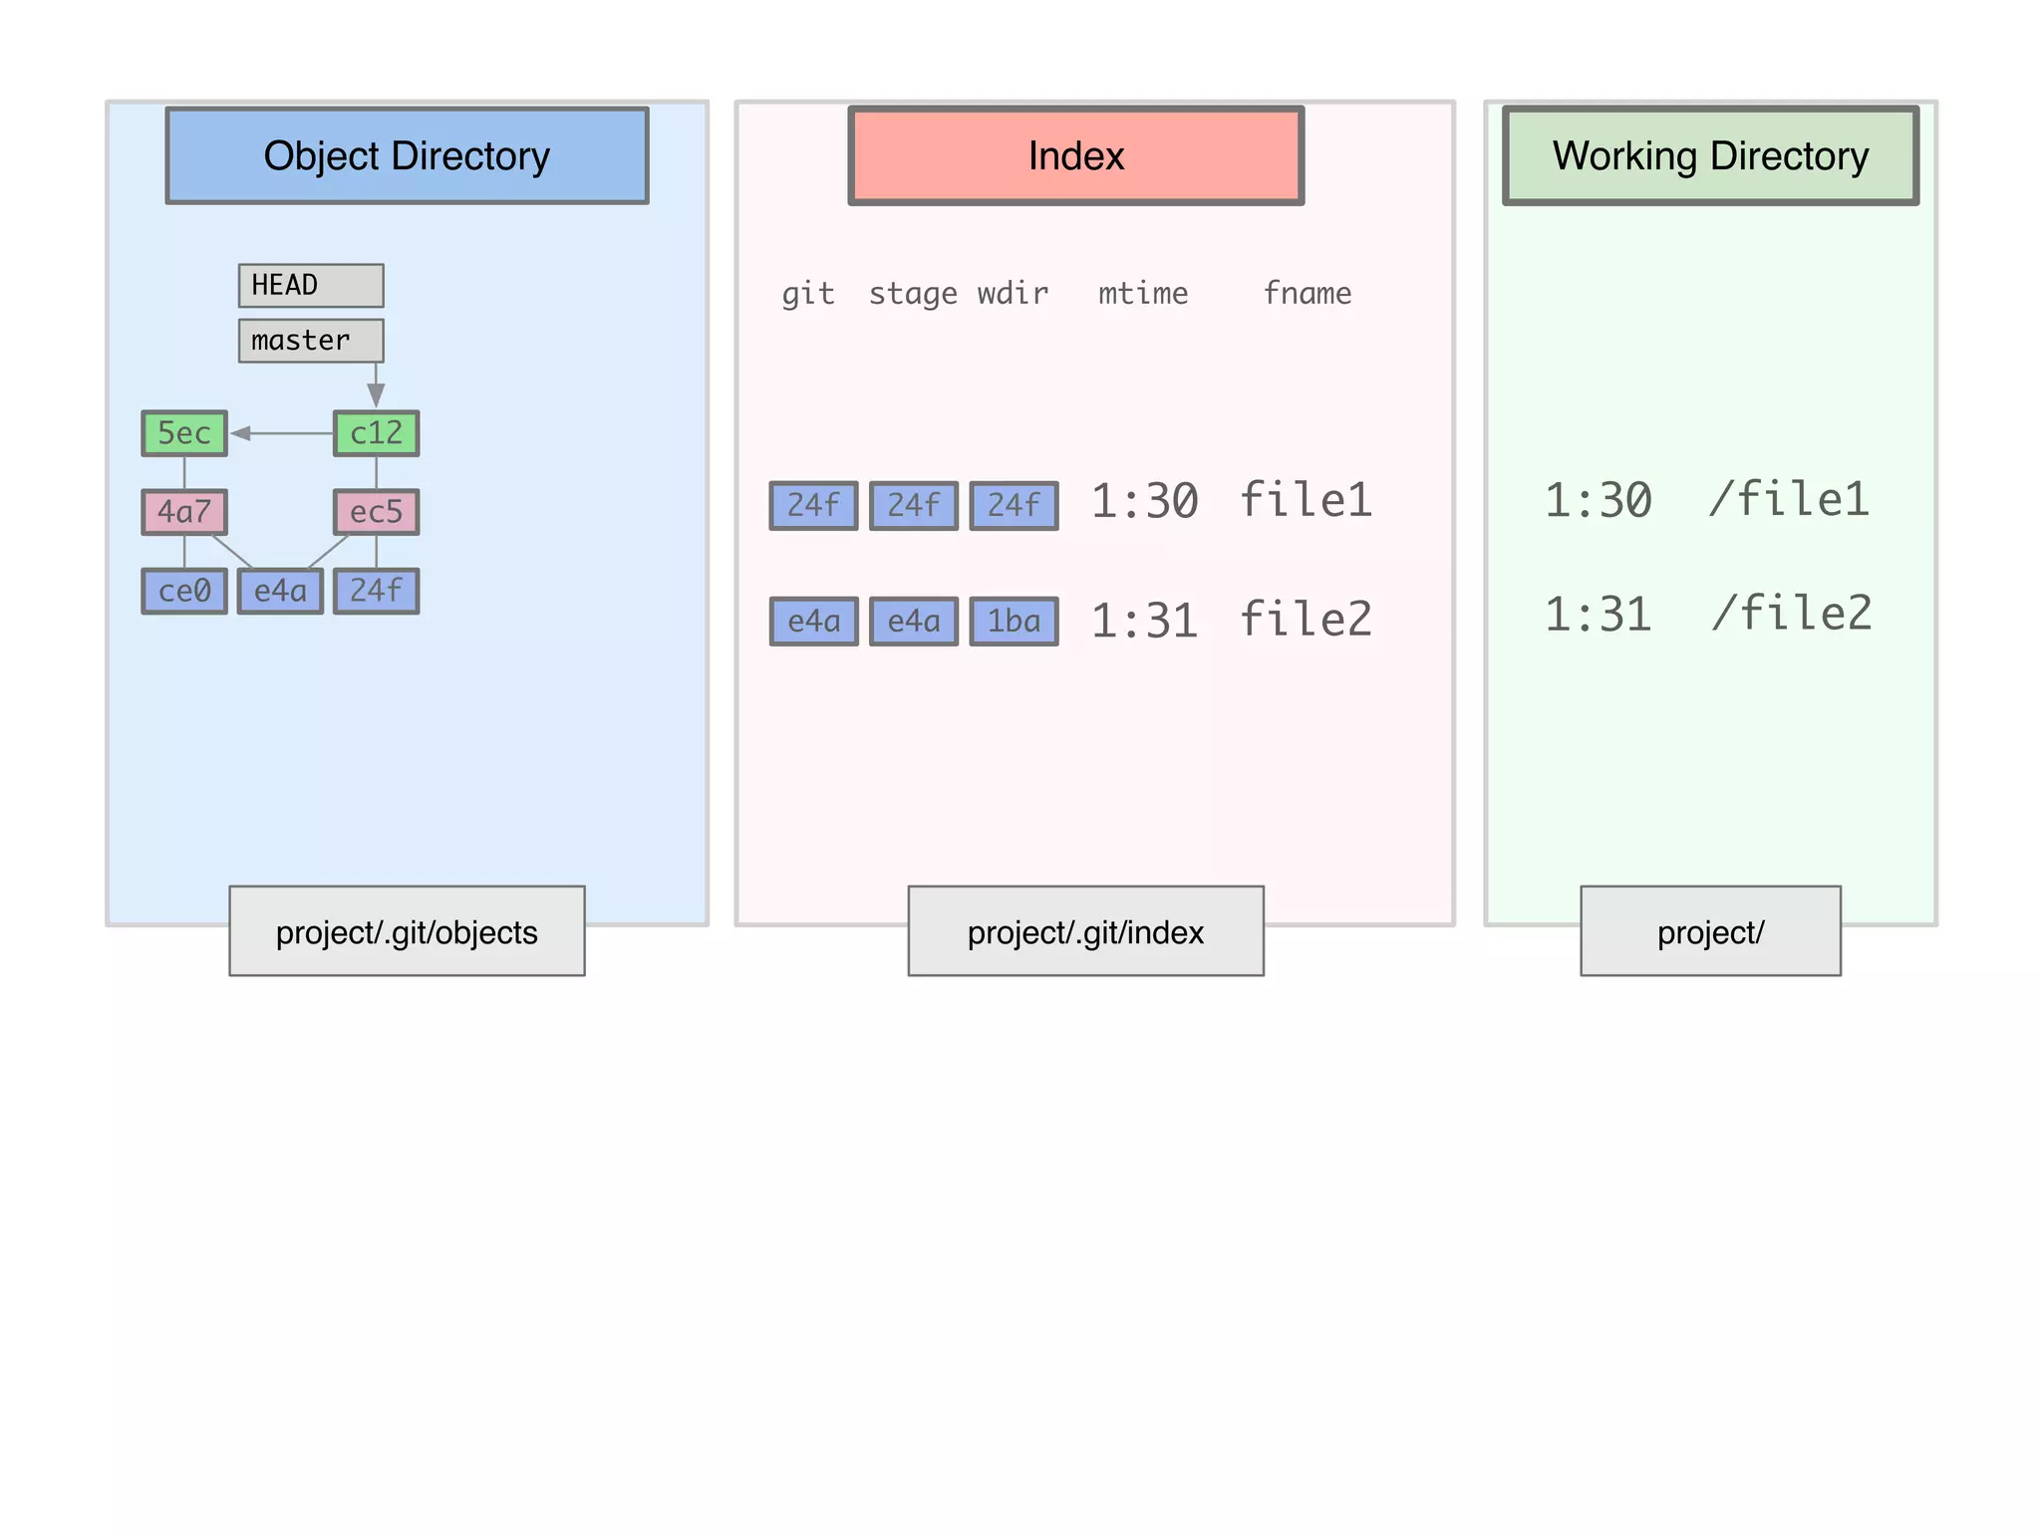Click the project/.git/index label
Viewport: 2041px width, 1530px height.
(x=1085, y=931)
